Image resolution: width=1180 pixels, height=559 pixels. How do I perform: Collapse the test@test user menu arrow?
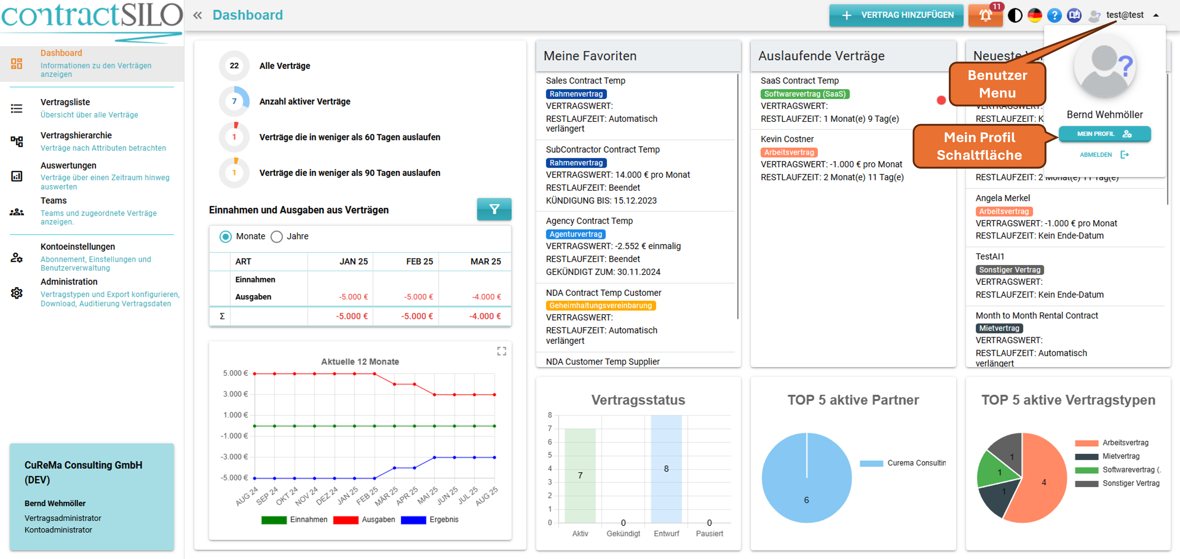(1156, 15)
